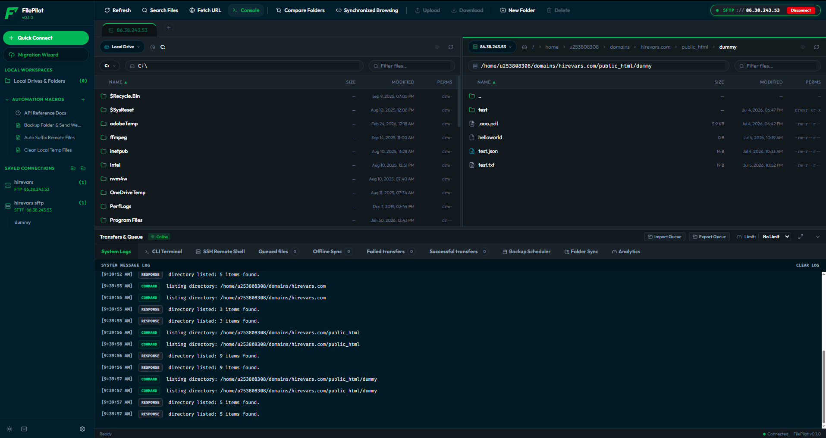Screen dimensions: 826x438
Task: Navigate to domains breadcrumb
Action: (x=619, y=47)
